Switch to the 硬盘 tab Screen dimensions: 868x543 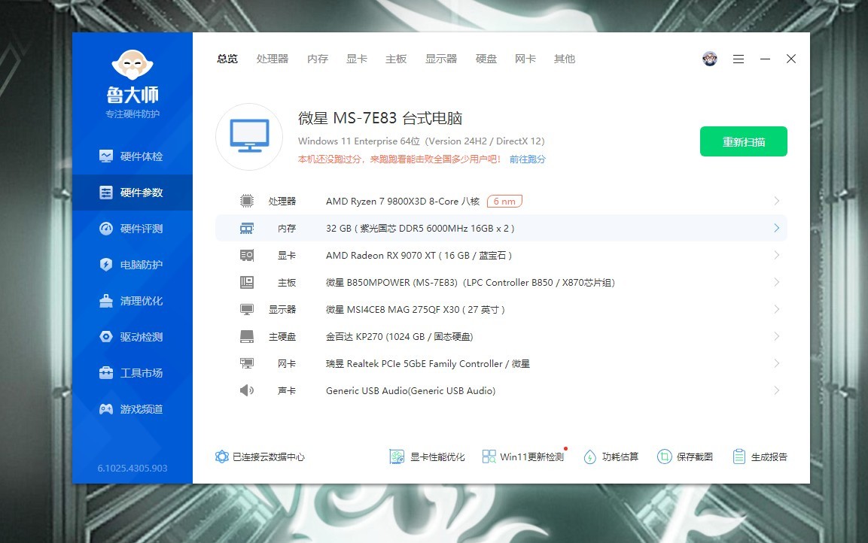tap(486, 59)
